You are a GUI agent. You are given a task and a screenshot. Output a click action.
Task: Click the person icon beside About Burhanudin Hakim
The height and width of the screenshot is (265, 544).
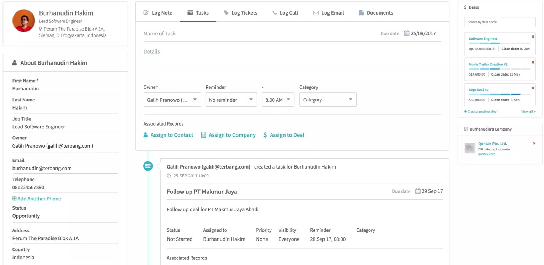click(15, 63)
